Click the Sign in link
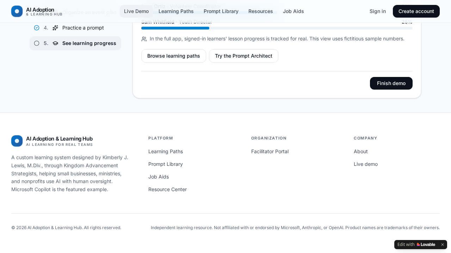The image size is (451, 253). (378, 11)
